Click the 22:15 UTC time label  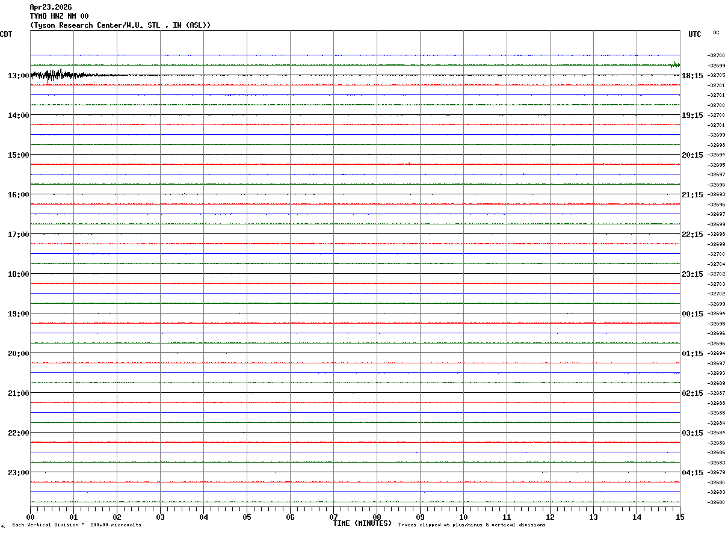[693, 235]
